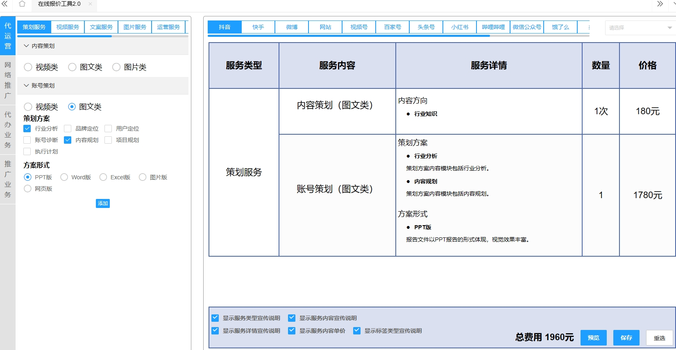The width and height of the screenshot is (676, 350).
Task: Click the platform tabs horizontal scrollbar
Action: pos(348,36)
